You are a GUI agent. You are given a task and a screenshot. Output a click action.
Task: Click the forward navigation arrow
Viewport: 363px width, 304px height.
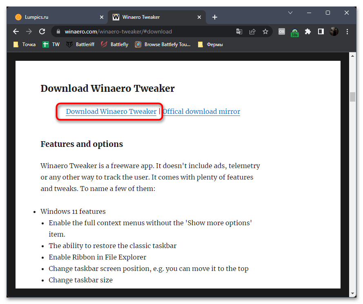click(x=29, y=31)
